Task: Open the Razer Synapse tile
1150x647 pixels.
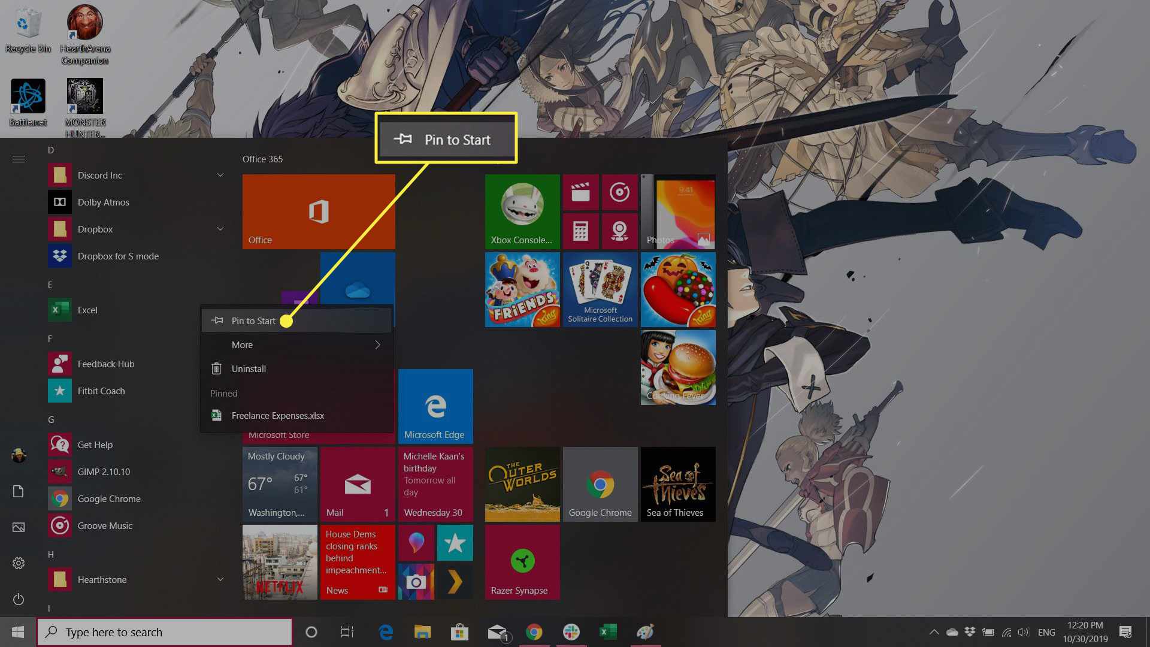Action: coord(522,562)
